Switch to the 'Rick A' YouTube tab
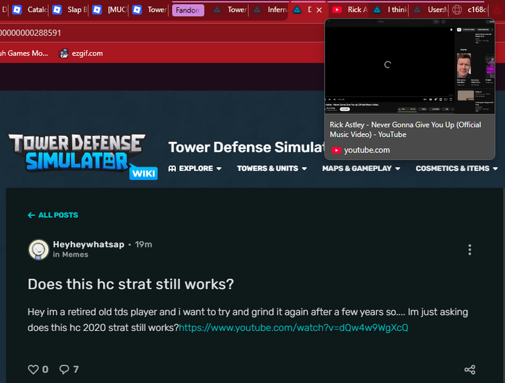Viewport: 505px width, 383px height. (x=349, y=9)
